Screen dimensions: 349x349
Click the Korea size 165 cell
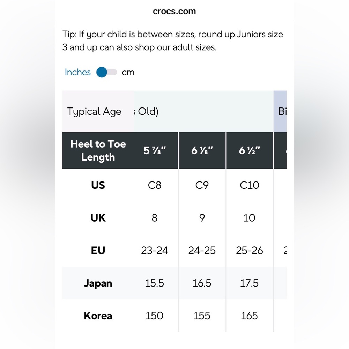[x=249, y=315]
